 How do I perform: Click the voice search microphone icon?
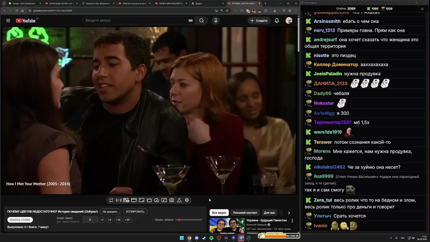tap(216, 21)
